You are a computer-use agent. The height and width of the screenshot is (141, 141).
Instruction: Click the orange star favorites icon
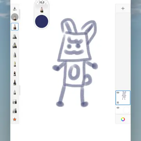pos(15,119)
